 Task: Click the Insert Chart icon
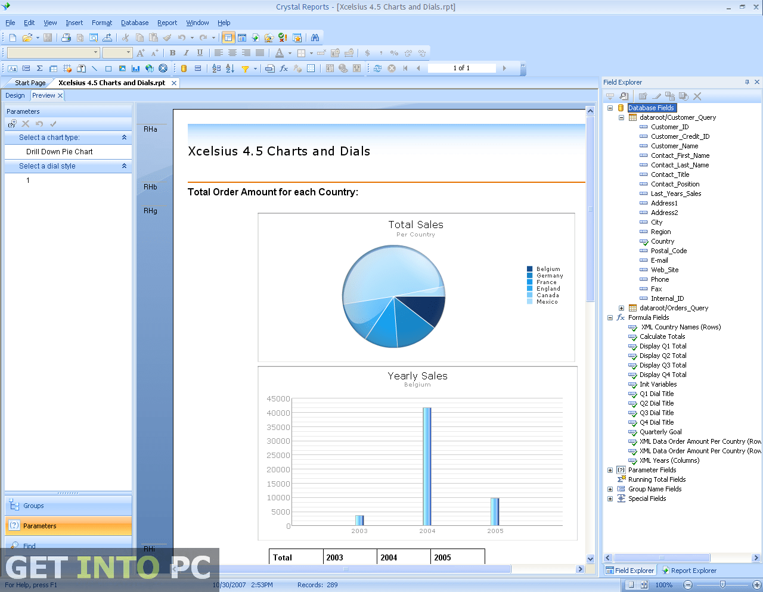point(135,68)
